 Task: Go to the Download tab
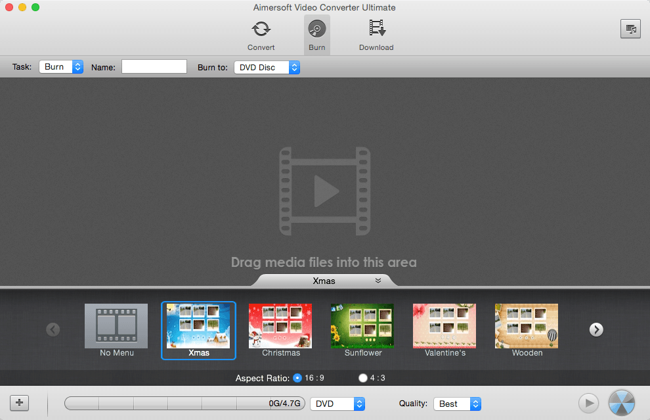(376, 35)
